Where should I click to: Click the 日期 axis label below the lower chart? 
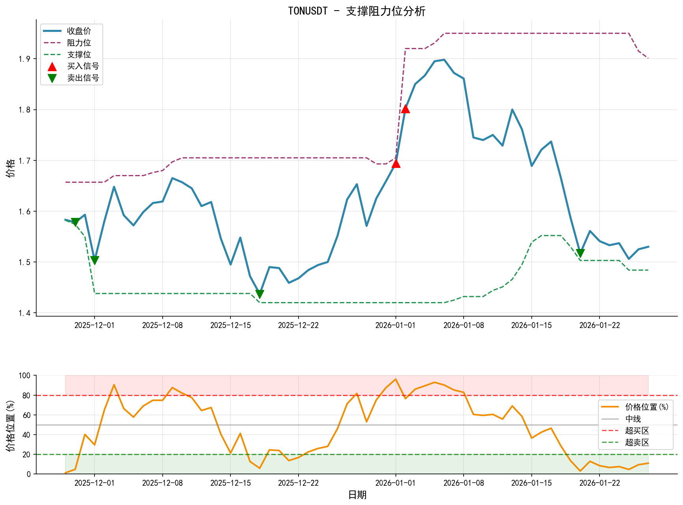click(358, 496)
